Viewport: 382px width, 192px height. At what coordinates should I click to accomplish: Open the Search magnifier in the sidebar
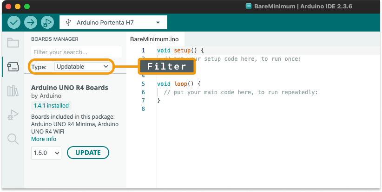[13, 139]
